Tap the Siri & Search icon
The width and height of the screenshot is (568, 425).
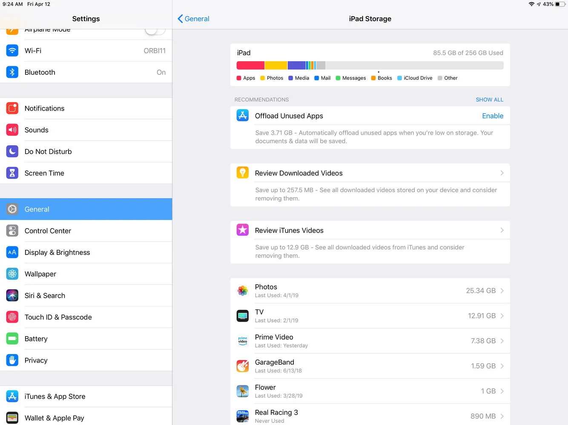tap(12, 295)
